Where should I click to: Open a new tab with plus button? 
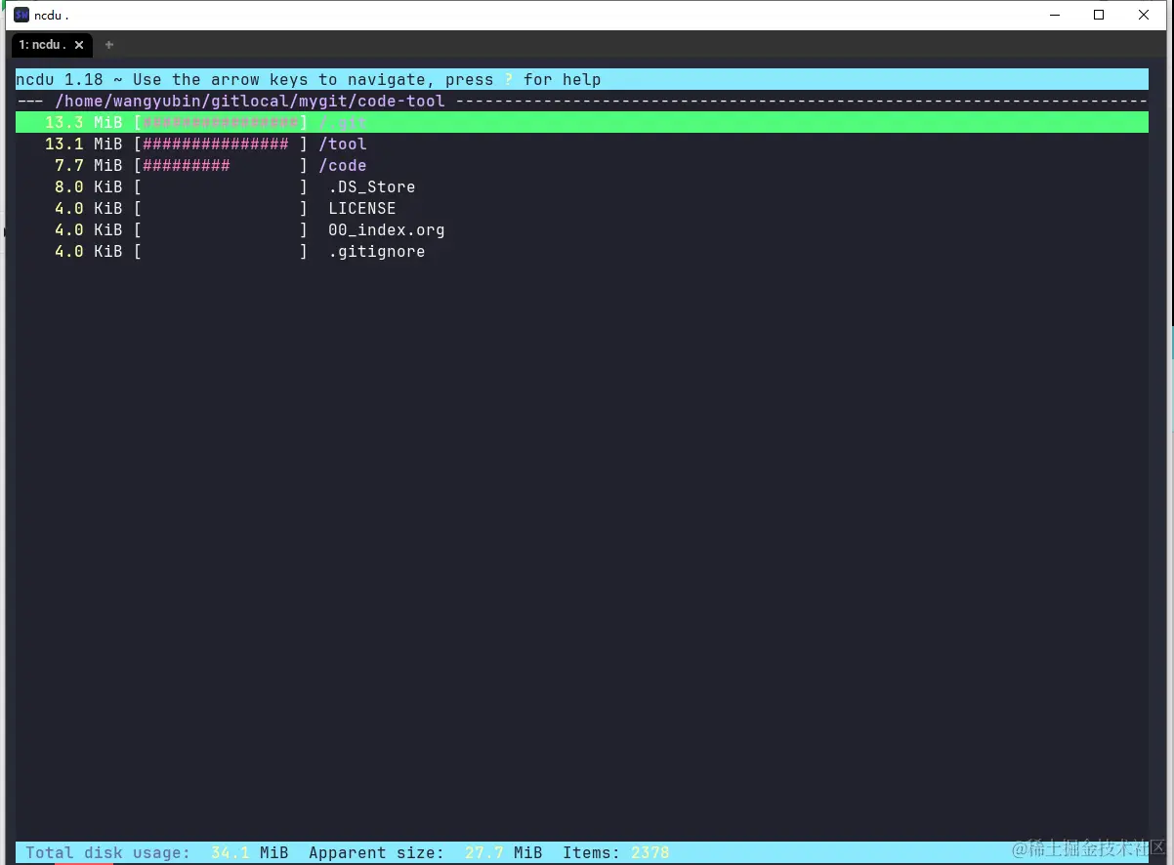pyautogui.click(x=109, y=45)
